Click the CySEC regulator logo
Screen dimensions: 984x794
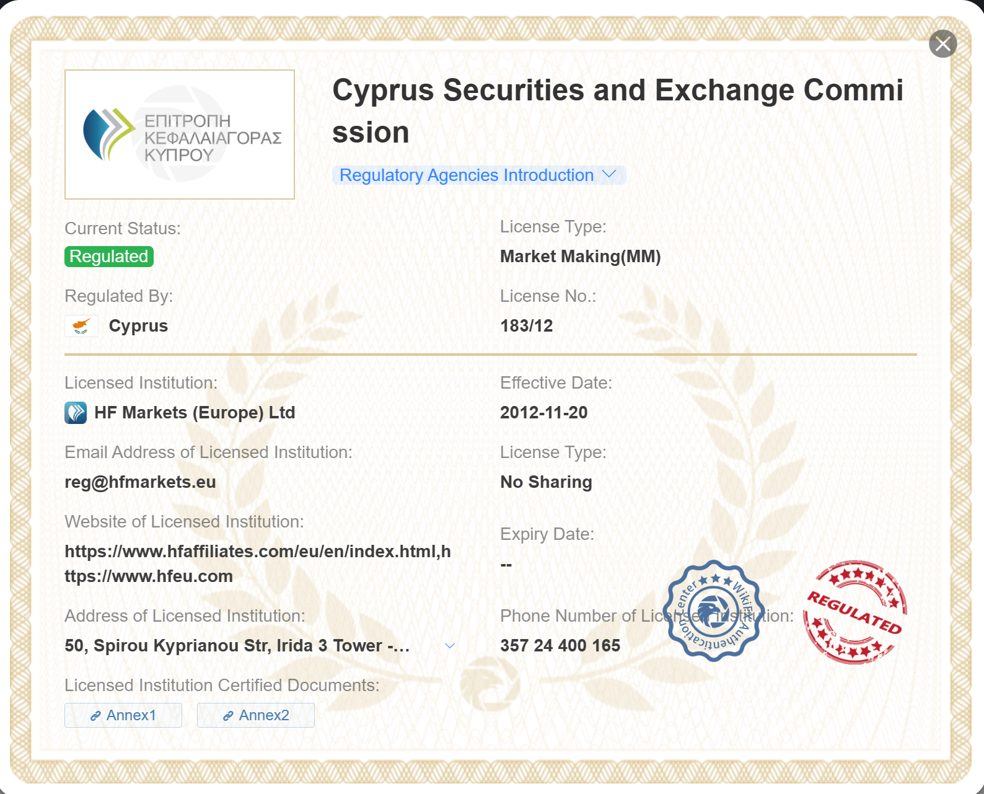tap(180, 135)
